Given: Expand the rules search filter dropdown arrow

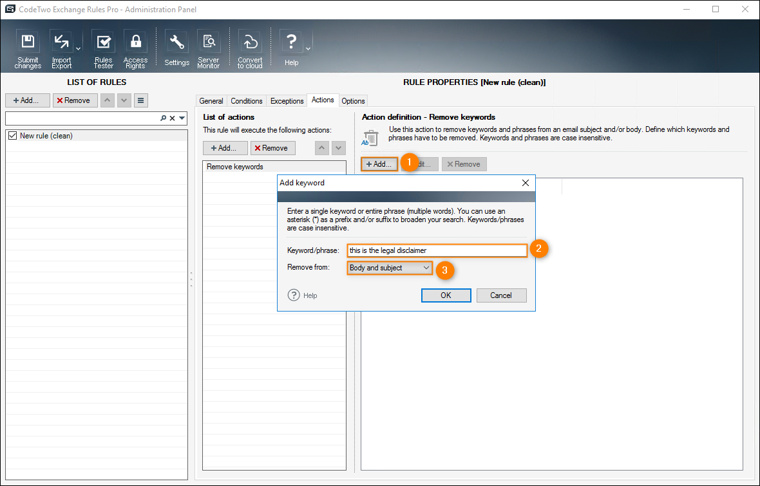Looking at the screenshot, I should point(182,118).
